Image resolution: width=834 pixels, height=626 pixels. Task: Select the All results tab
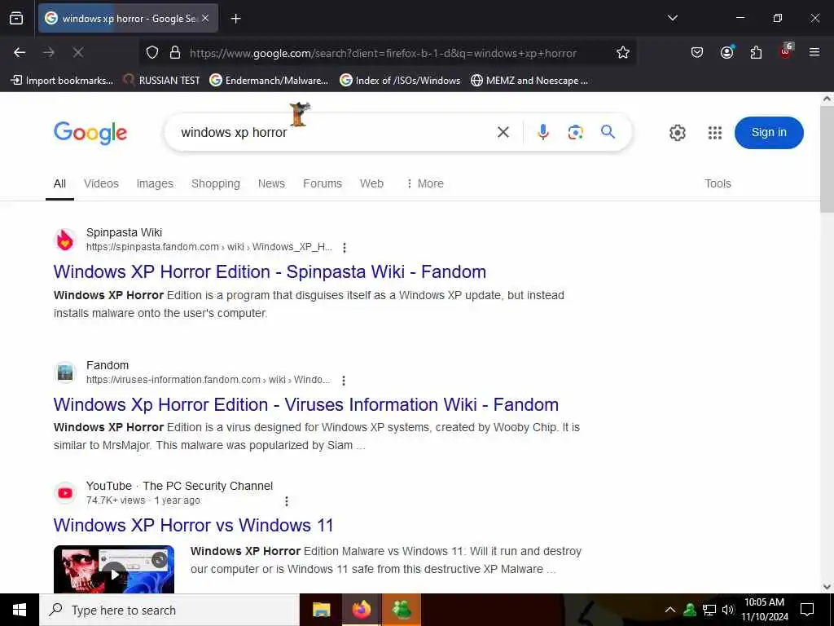[59, 183]
